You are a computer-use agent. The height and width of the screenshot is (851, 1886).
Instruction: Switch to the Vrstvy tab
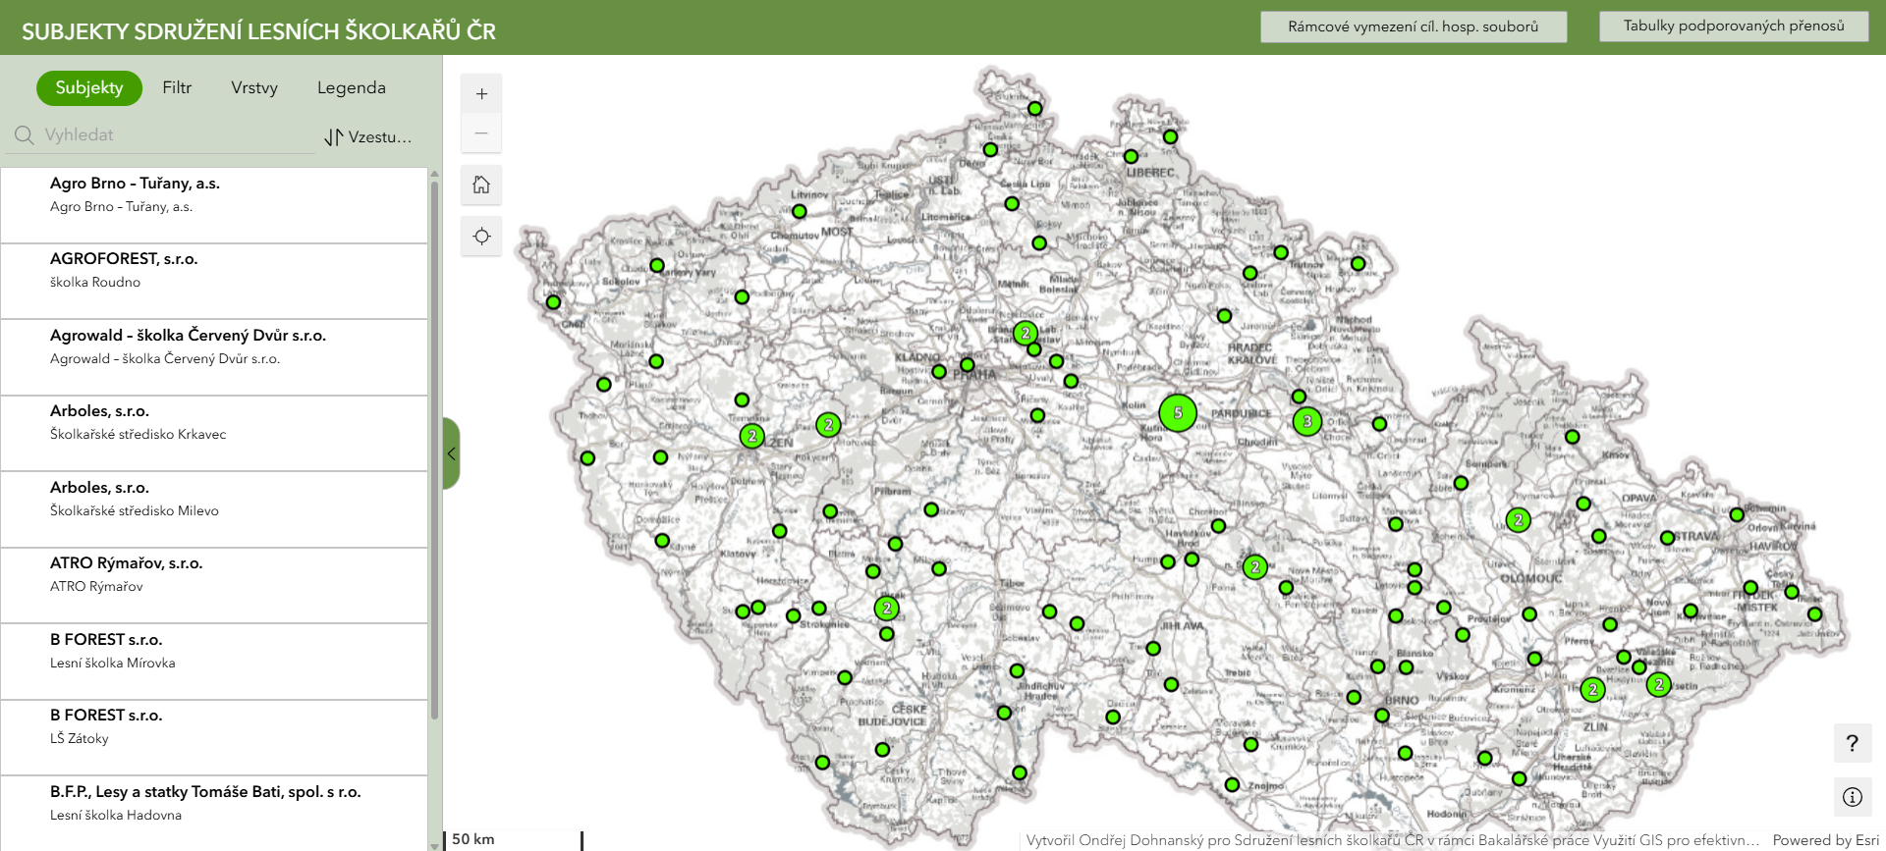pos(254,88)
